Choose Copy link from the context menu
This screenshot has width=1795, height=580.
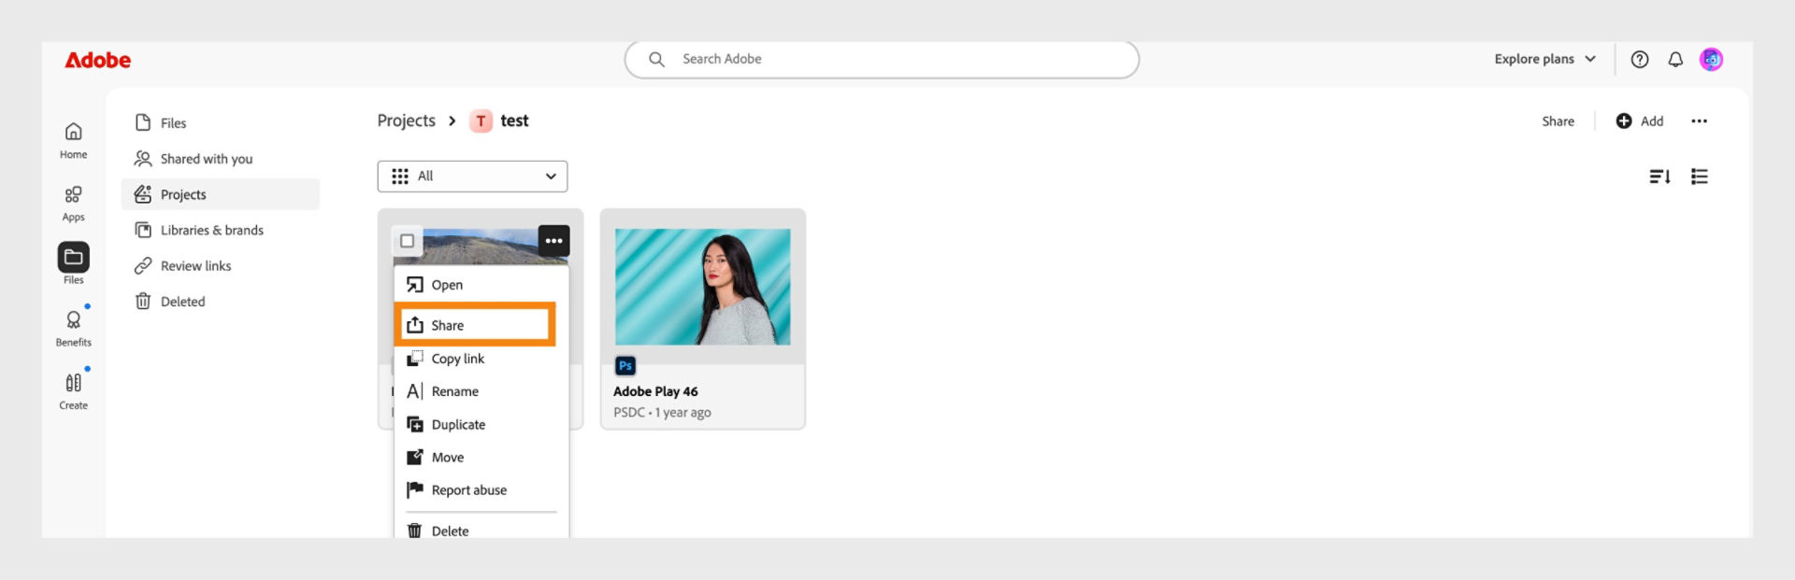pyautogui.click(x=481, y=359)
